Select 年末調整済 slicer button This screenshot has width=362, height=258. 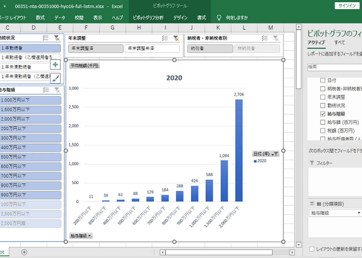[x=96, y=48]
